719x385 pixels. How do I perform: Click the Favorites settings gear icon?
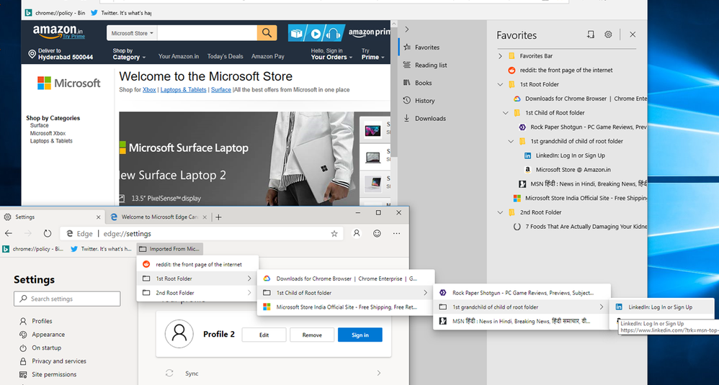(608, 35)
